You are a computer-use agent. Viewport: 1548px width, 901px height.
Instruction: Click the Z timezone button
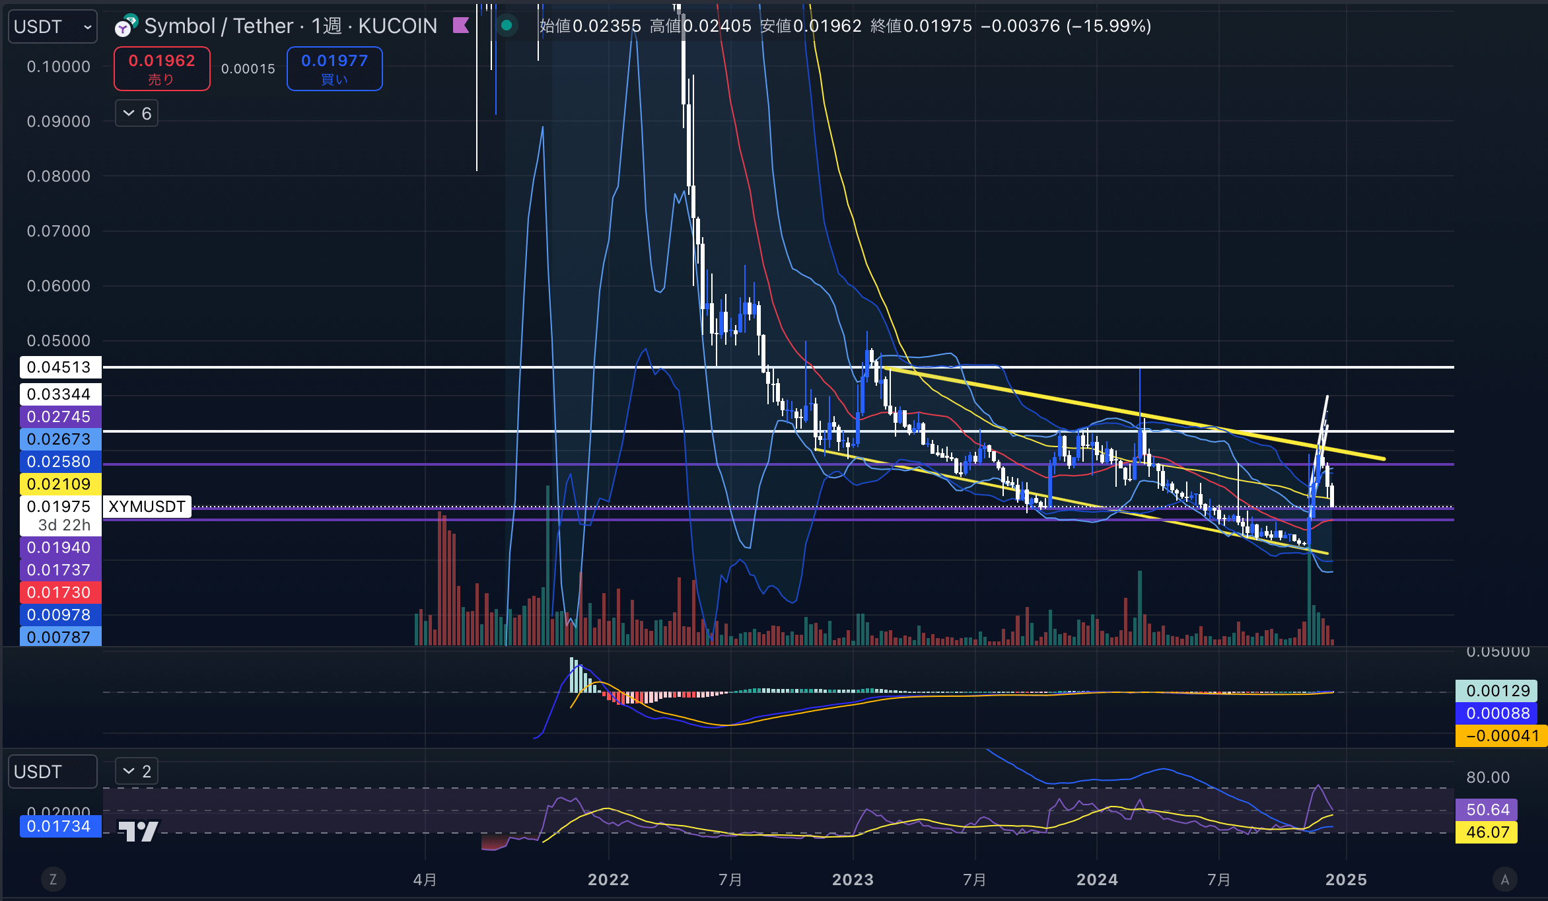coord(53,879)
